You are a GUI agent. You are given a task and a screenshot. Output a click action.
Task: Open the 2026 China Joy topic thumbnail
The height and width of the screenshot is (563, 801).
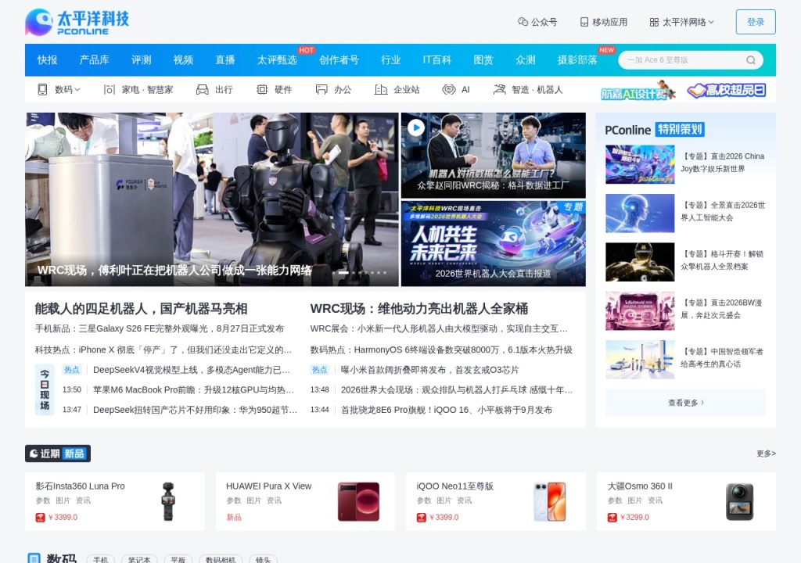click(x=640, y=164)
